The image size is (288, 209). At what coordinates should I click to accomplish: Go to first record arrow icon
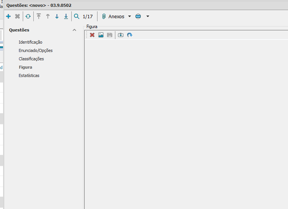pyautogui.click(x=39, y=16)
